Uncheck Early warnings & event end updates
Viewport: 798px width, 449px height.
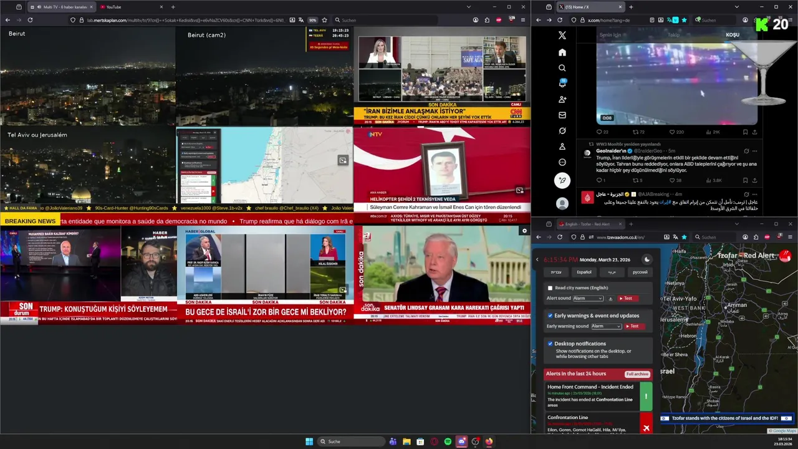click(550, 316)
